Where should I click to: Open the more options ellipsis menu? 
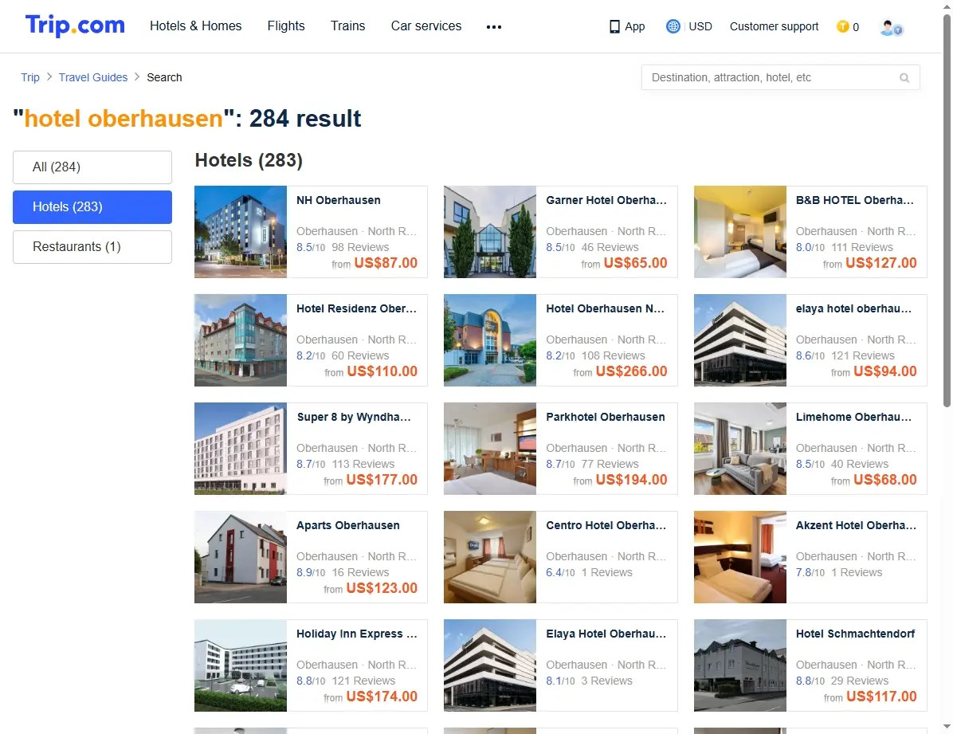tap(493, 27)
